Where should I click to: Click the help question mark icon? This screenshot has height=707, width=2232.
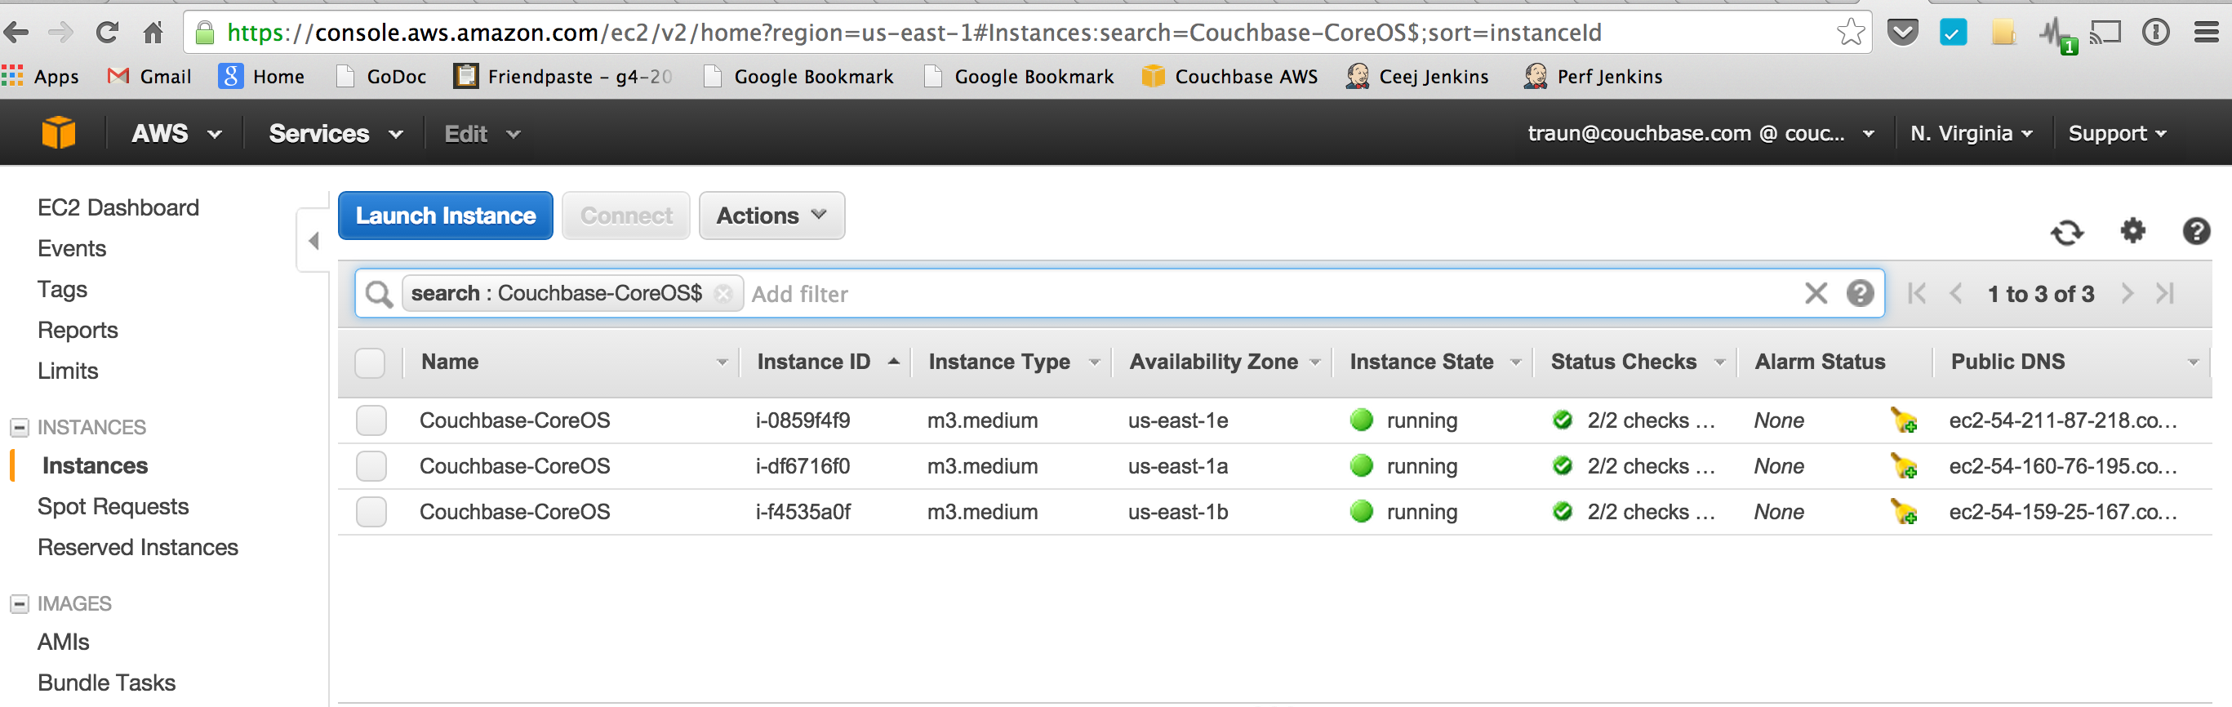[x=2195, y=231]
